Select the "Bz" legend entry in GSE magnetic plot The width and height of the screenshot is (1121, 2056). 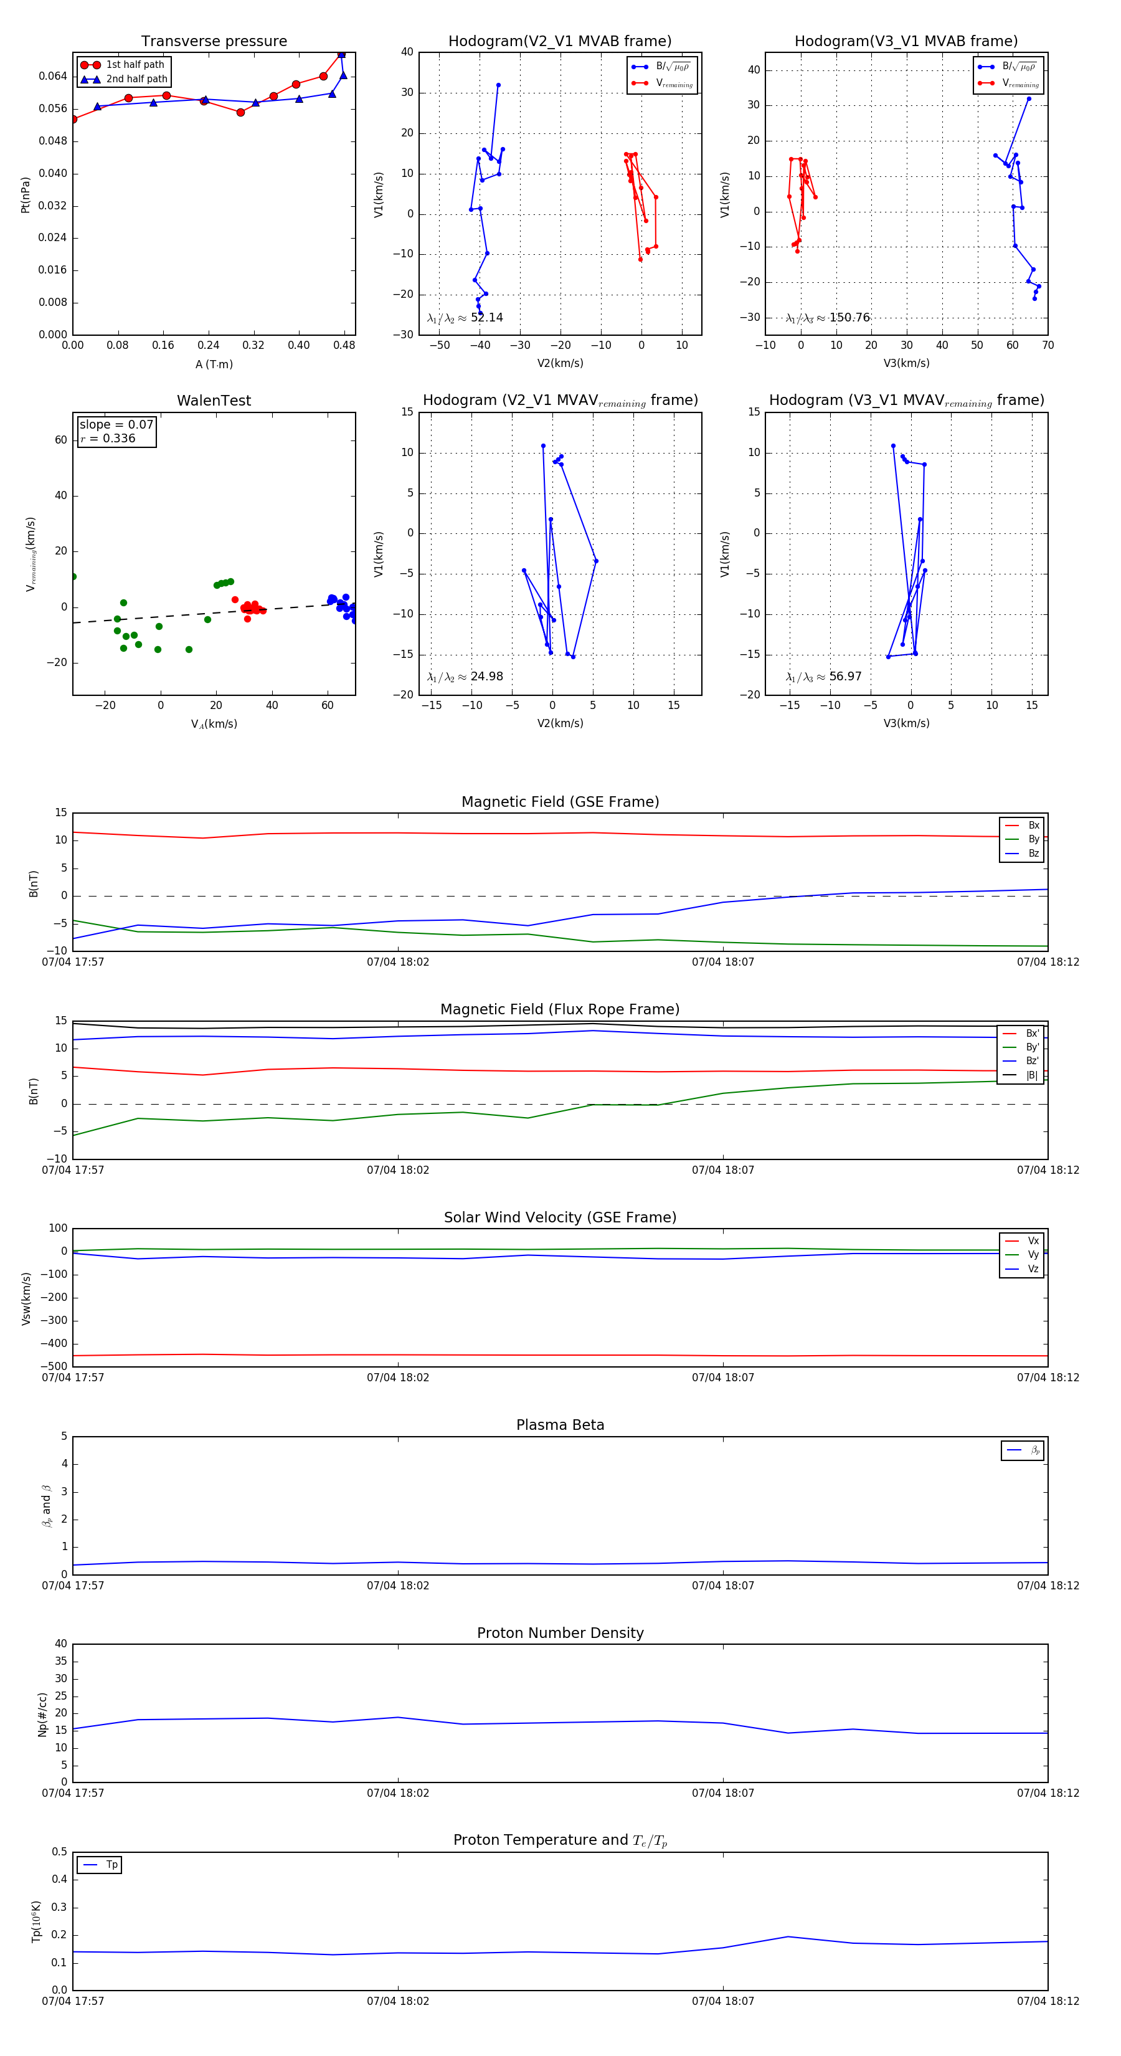(x=1022, y=853)
